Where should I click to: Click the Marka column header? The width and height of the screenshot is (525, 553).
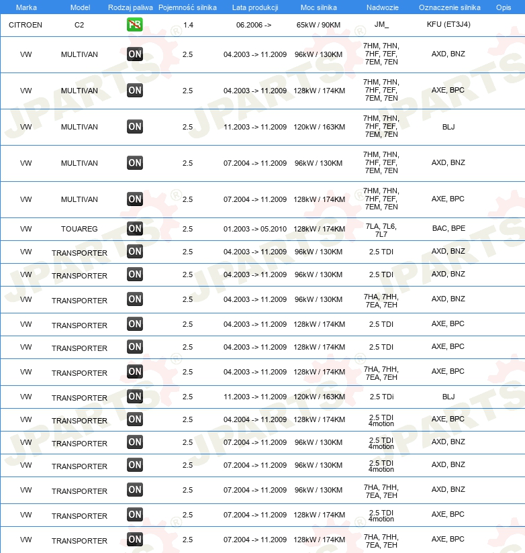coord(26,7)
